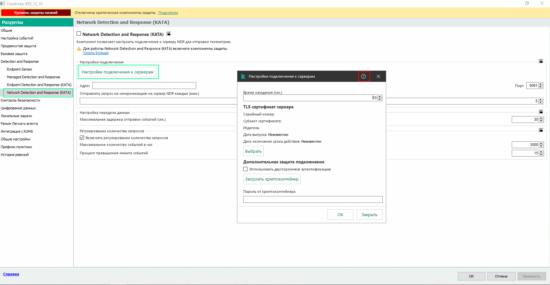The width and height of the screenshot is (550, 285).
Task: Click Настройки подключения к серверам button
Action: 117,72
